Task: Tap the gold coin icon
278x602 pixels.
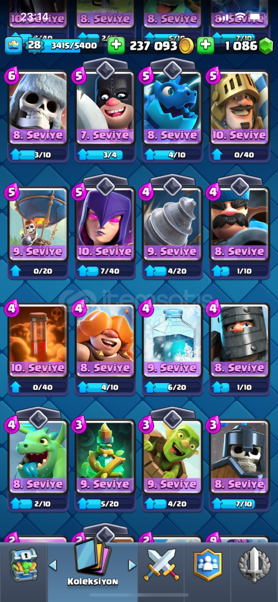Action: [x=186, y=46]
